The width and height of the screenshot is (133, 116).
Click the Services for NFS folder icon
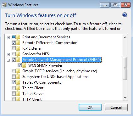point(18,54)
